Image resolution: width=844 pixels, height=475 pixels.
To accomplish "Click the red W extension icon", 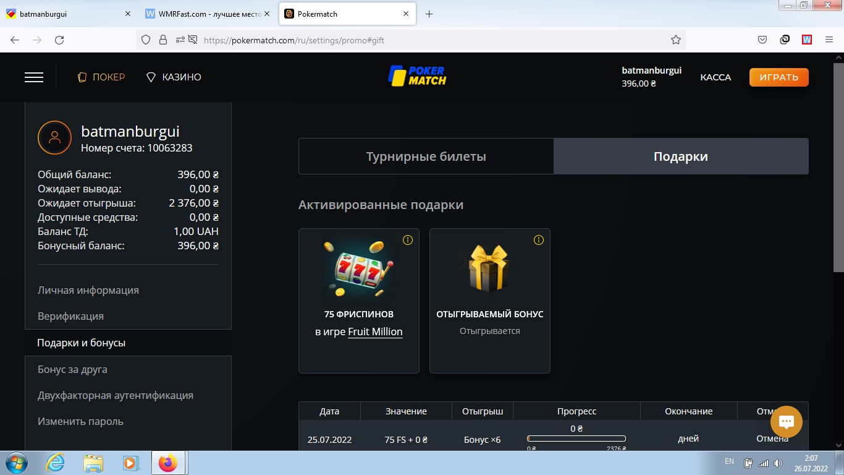I will [x=807, y=40].
